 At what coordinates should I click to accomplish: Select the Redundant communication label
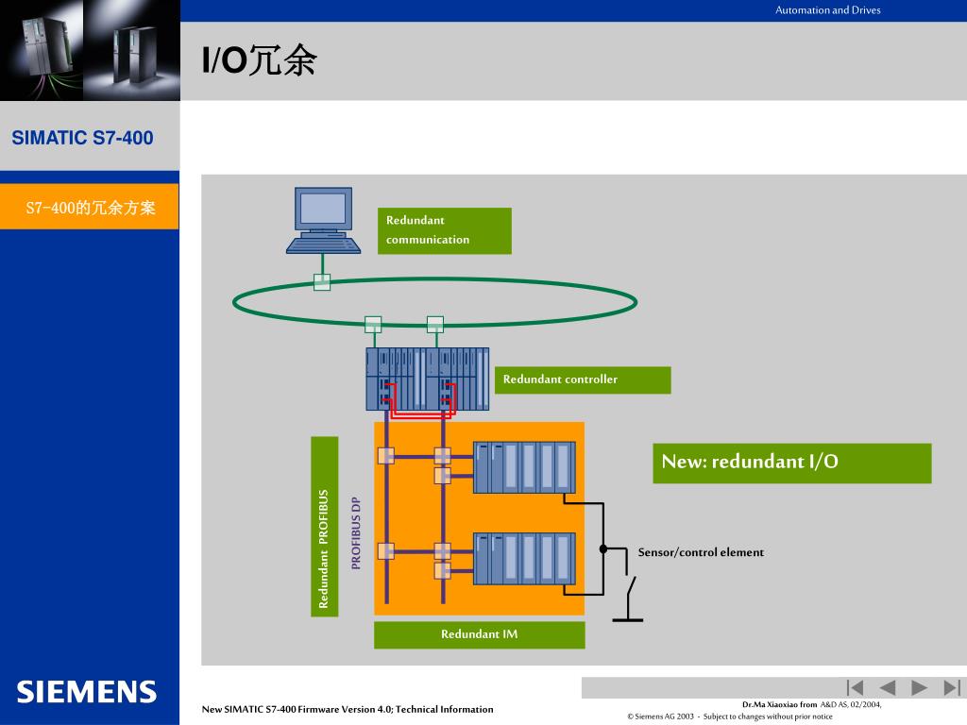click(x=445, y=230)
